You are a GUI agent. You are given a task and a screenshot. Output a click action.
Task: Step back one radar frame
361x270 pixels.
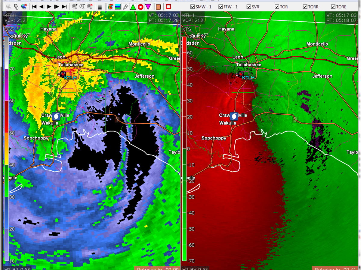coord(42,7)
